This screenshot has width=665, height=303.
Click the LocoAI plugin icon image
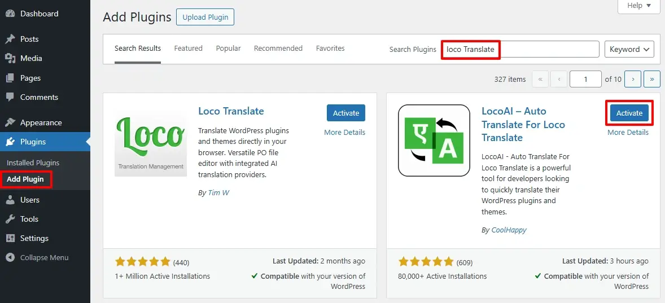click(434, 140)
